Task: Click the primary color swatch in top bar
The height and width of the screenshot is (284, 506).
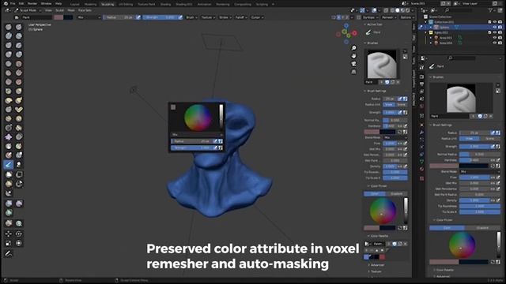Action: pos(59,17)
